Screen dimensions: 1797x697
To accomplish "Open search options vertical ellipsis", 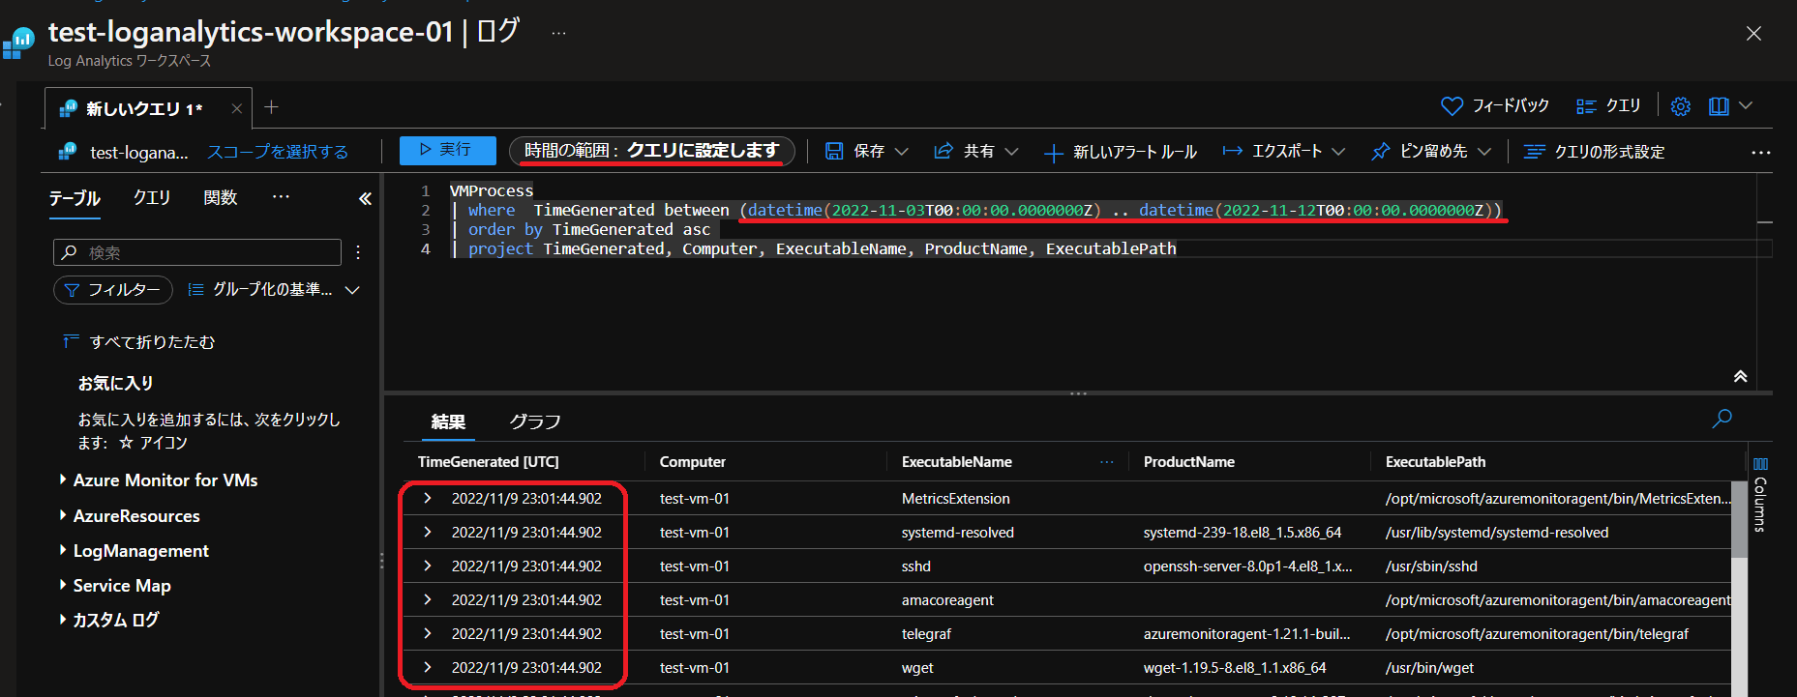I will click(358, 252).
